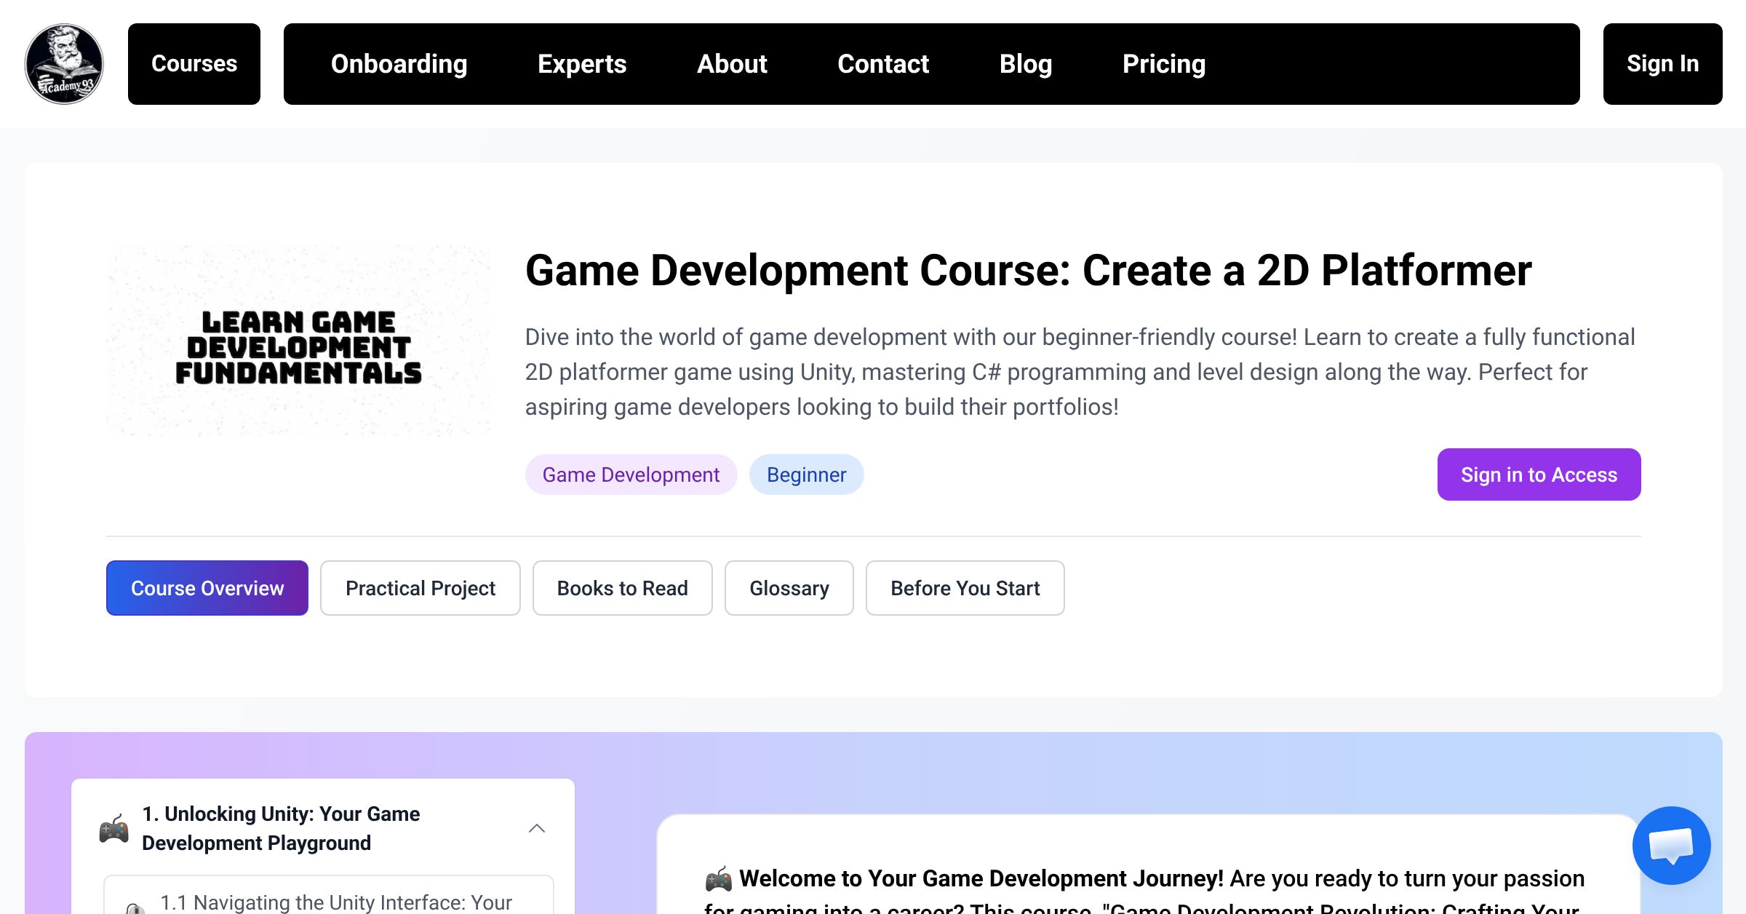1746x914 pixels.
Task: Collapse the Unlocking Unity section chevron
Action: (537, 828)
